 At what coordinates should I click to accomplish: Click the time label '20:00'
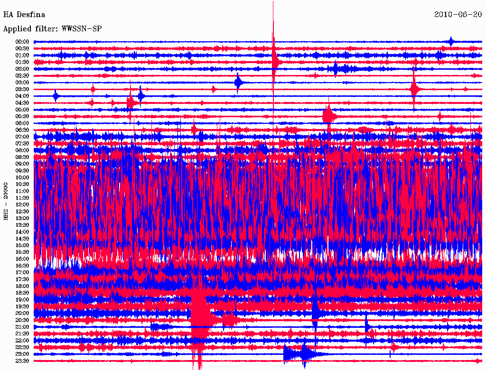click(22, 313)
